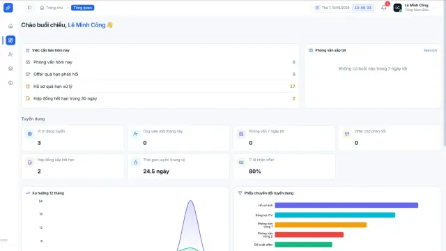Click the time display 13:40:33
Image resolution: width=446 pixels, height=251 pixels.
click(362, 8)
